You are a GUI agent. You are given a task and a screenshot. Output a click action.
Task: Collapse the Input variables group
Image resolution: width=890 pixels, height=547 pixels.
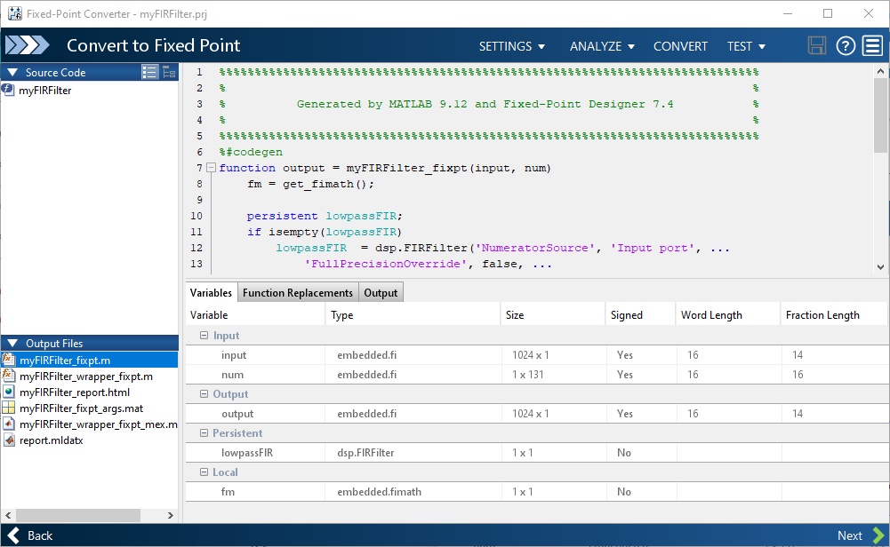pyautogui.click(x=203, y=336)
